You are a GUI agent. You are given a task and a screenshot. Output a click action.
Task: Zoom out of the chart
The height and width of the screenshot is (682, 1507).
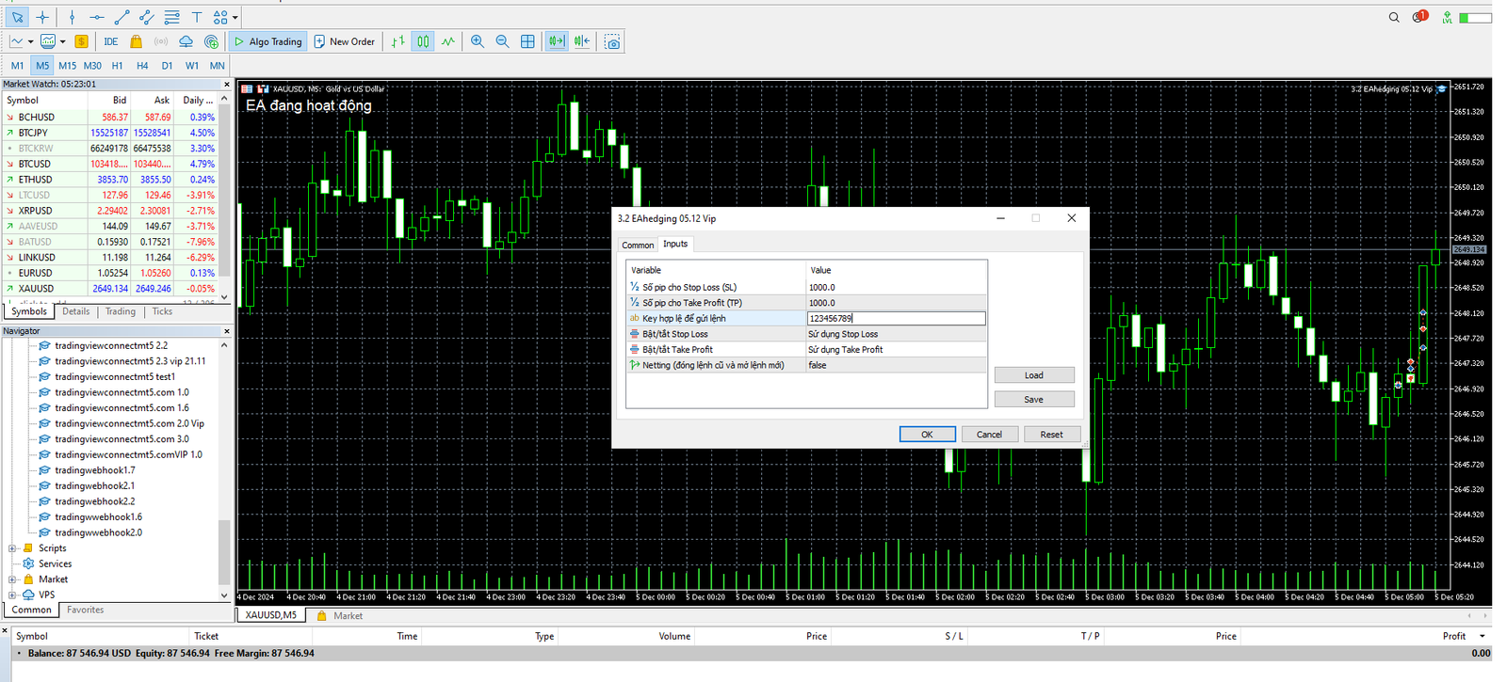point(502,41)
